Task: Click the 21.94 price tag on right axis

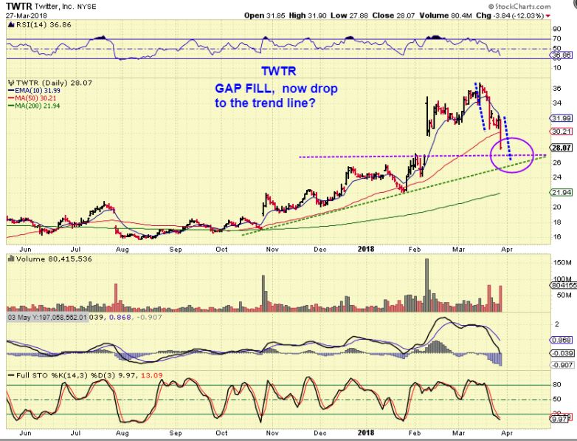Action: [562, 192]
